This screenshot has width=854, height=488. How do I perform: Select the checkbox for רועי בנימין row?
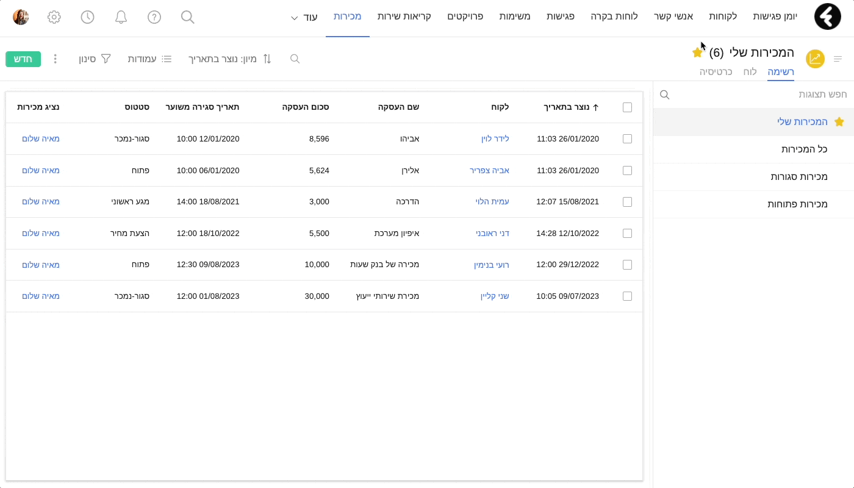627,265
